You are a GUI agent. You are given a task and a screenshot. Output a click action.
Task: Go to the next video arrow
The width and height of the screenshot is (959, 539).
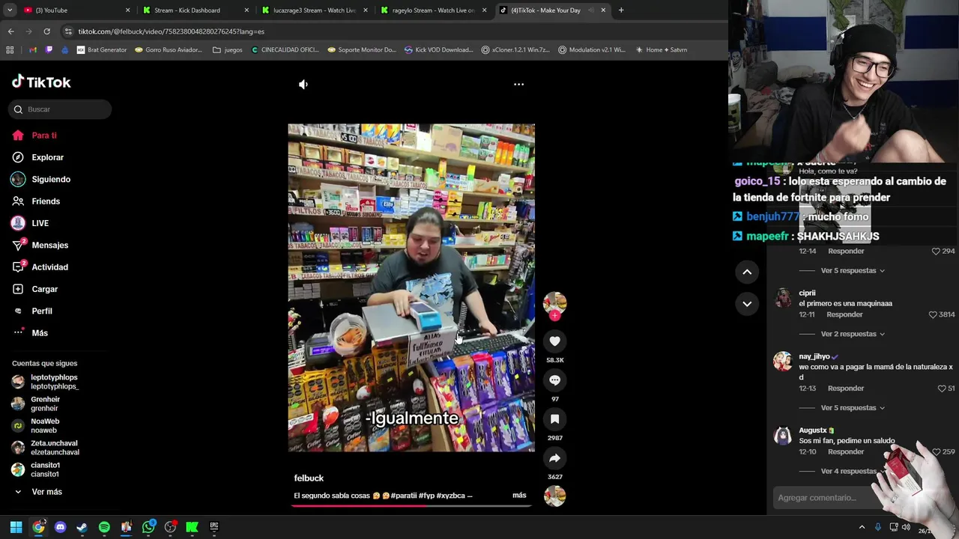(747, 304)
